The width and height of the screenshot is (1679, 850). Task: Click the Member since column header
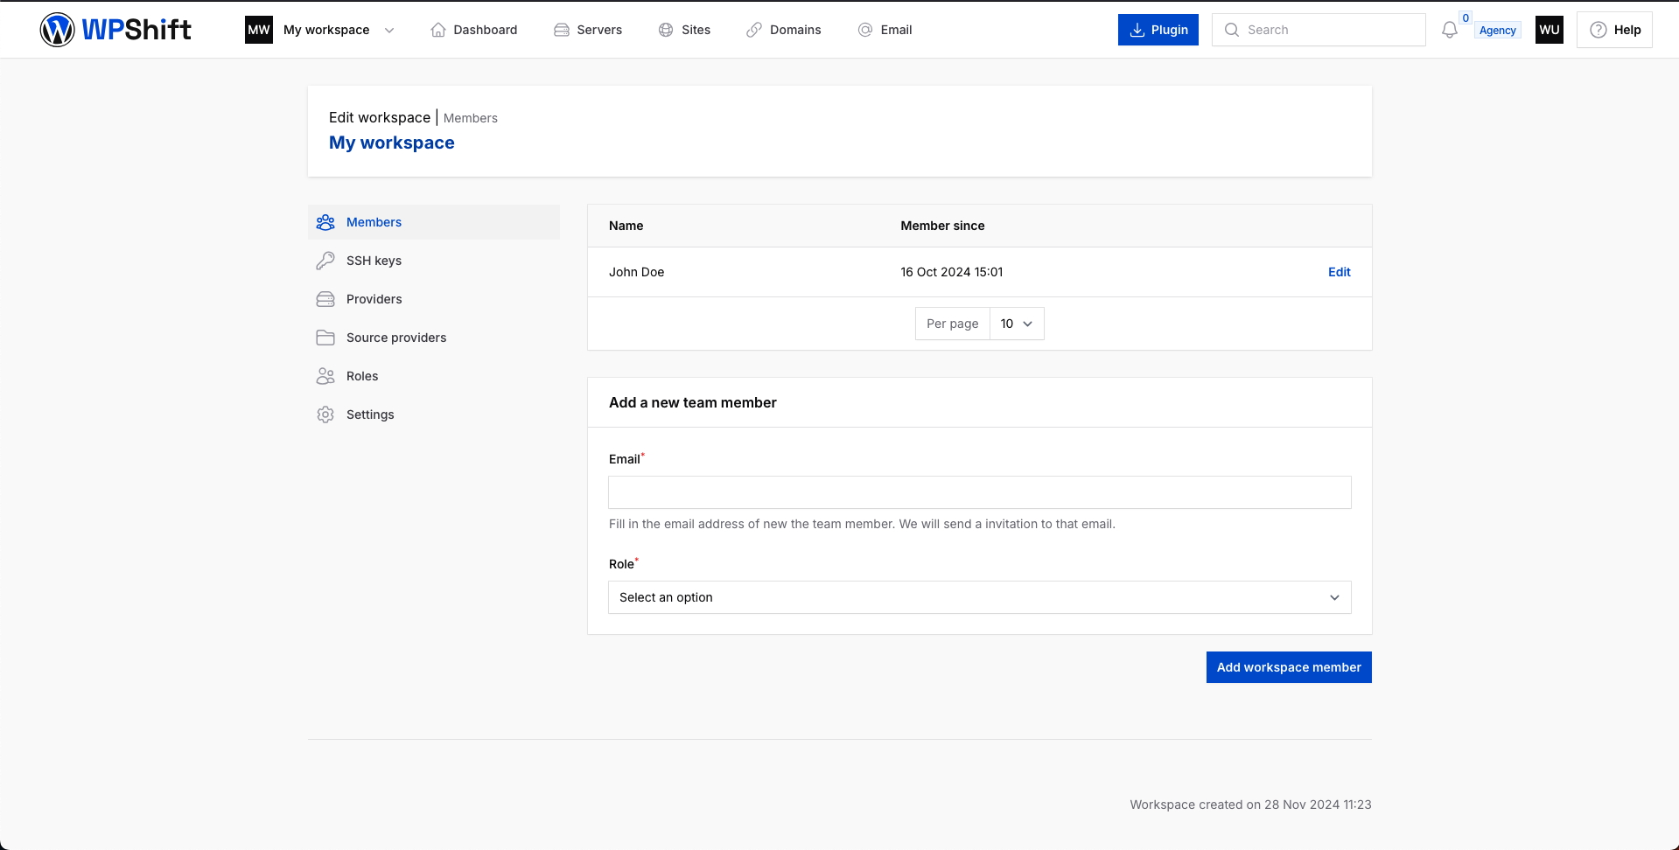coord(942,226)
